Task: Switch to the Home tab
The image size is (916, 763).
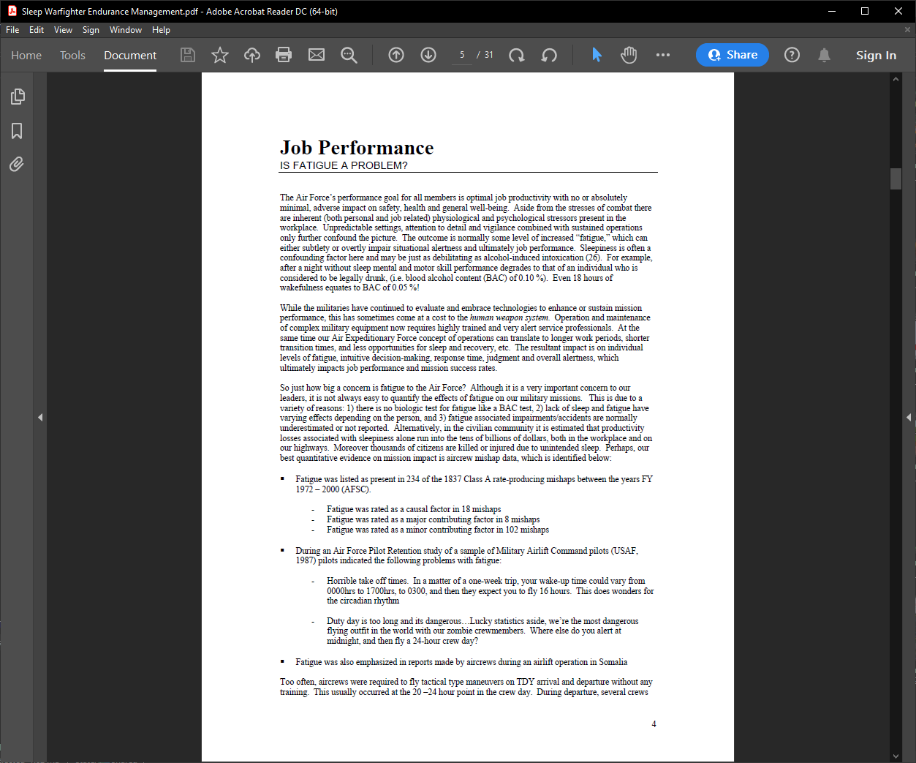Action: click(26, 55)
